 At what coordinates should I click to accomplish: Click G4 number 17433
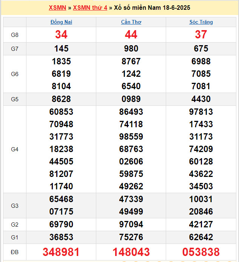(201, 124)
